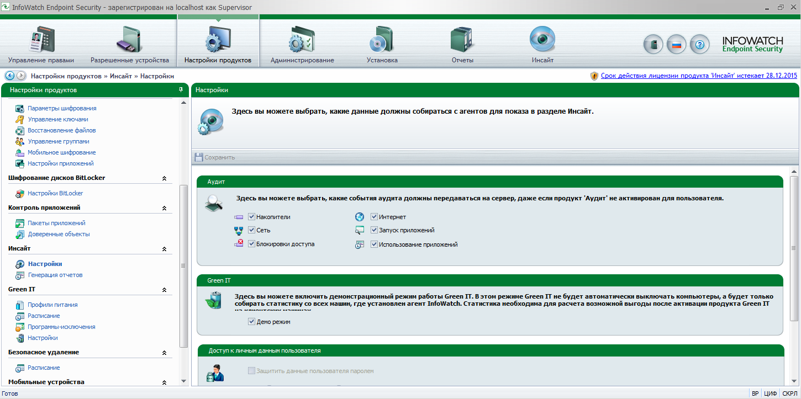801x399 pixels.
Task: Click the СКРЛ status bar indicator
Action: click(789, 394)
